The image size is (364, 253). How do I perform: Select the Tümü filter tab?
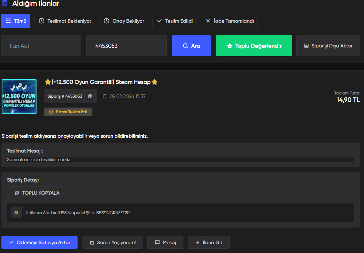(x=16, y=21)
